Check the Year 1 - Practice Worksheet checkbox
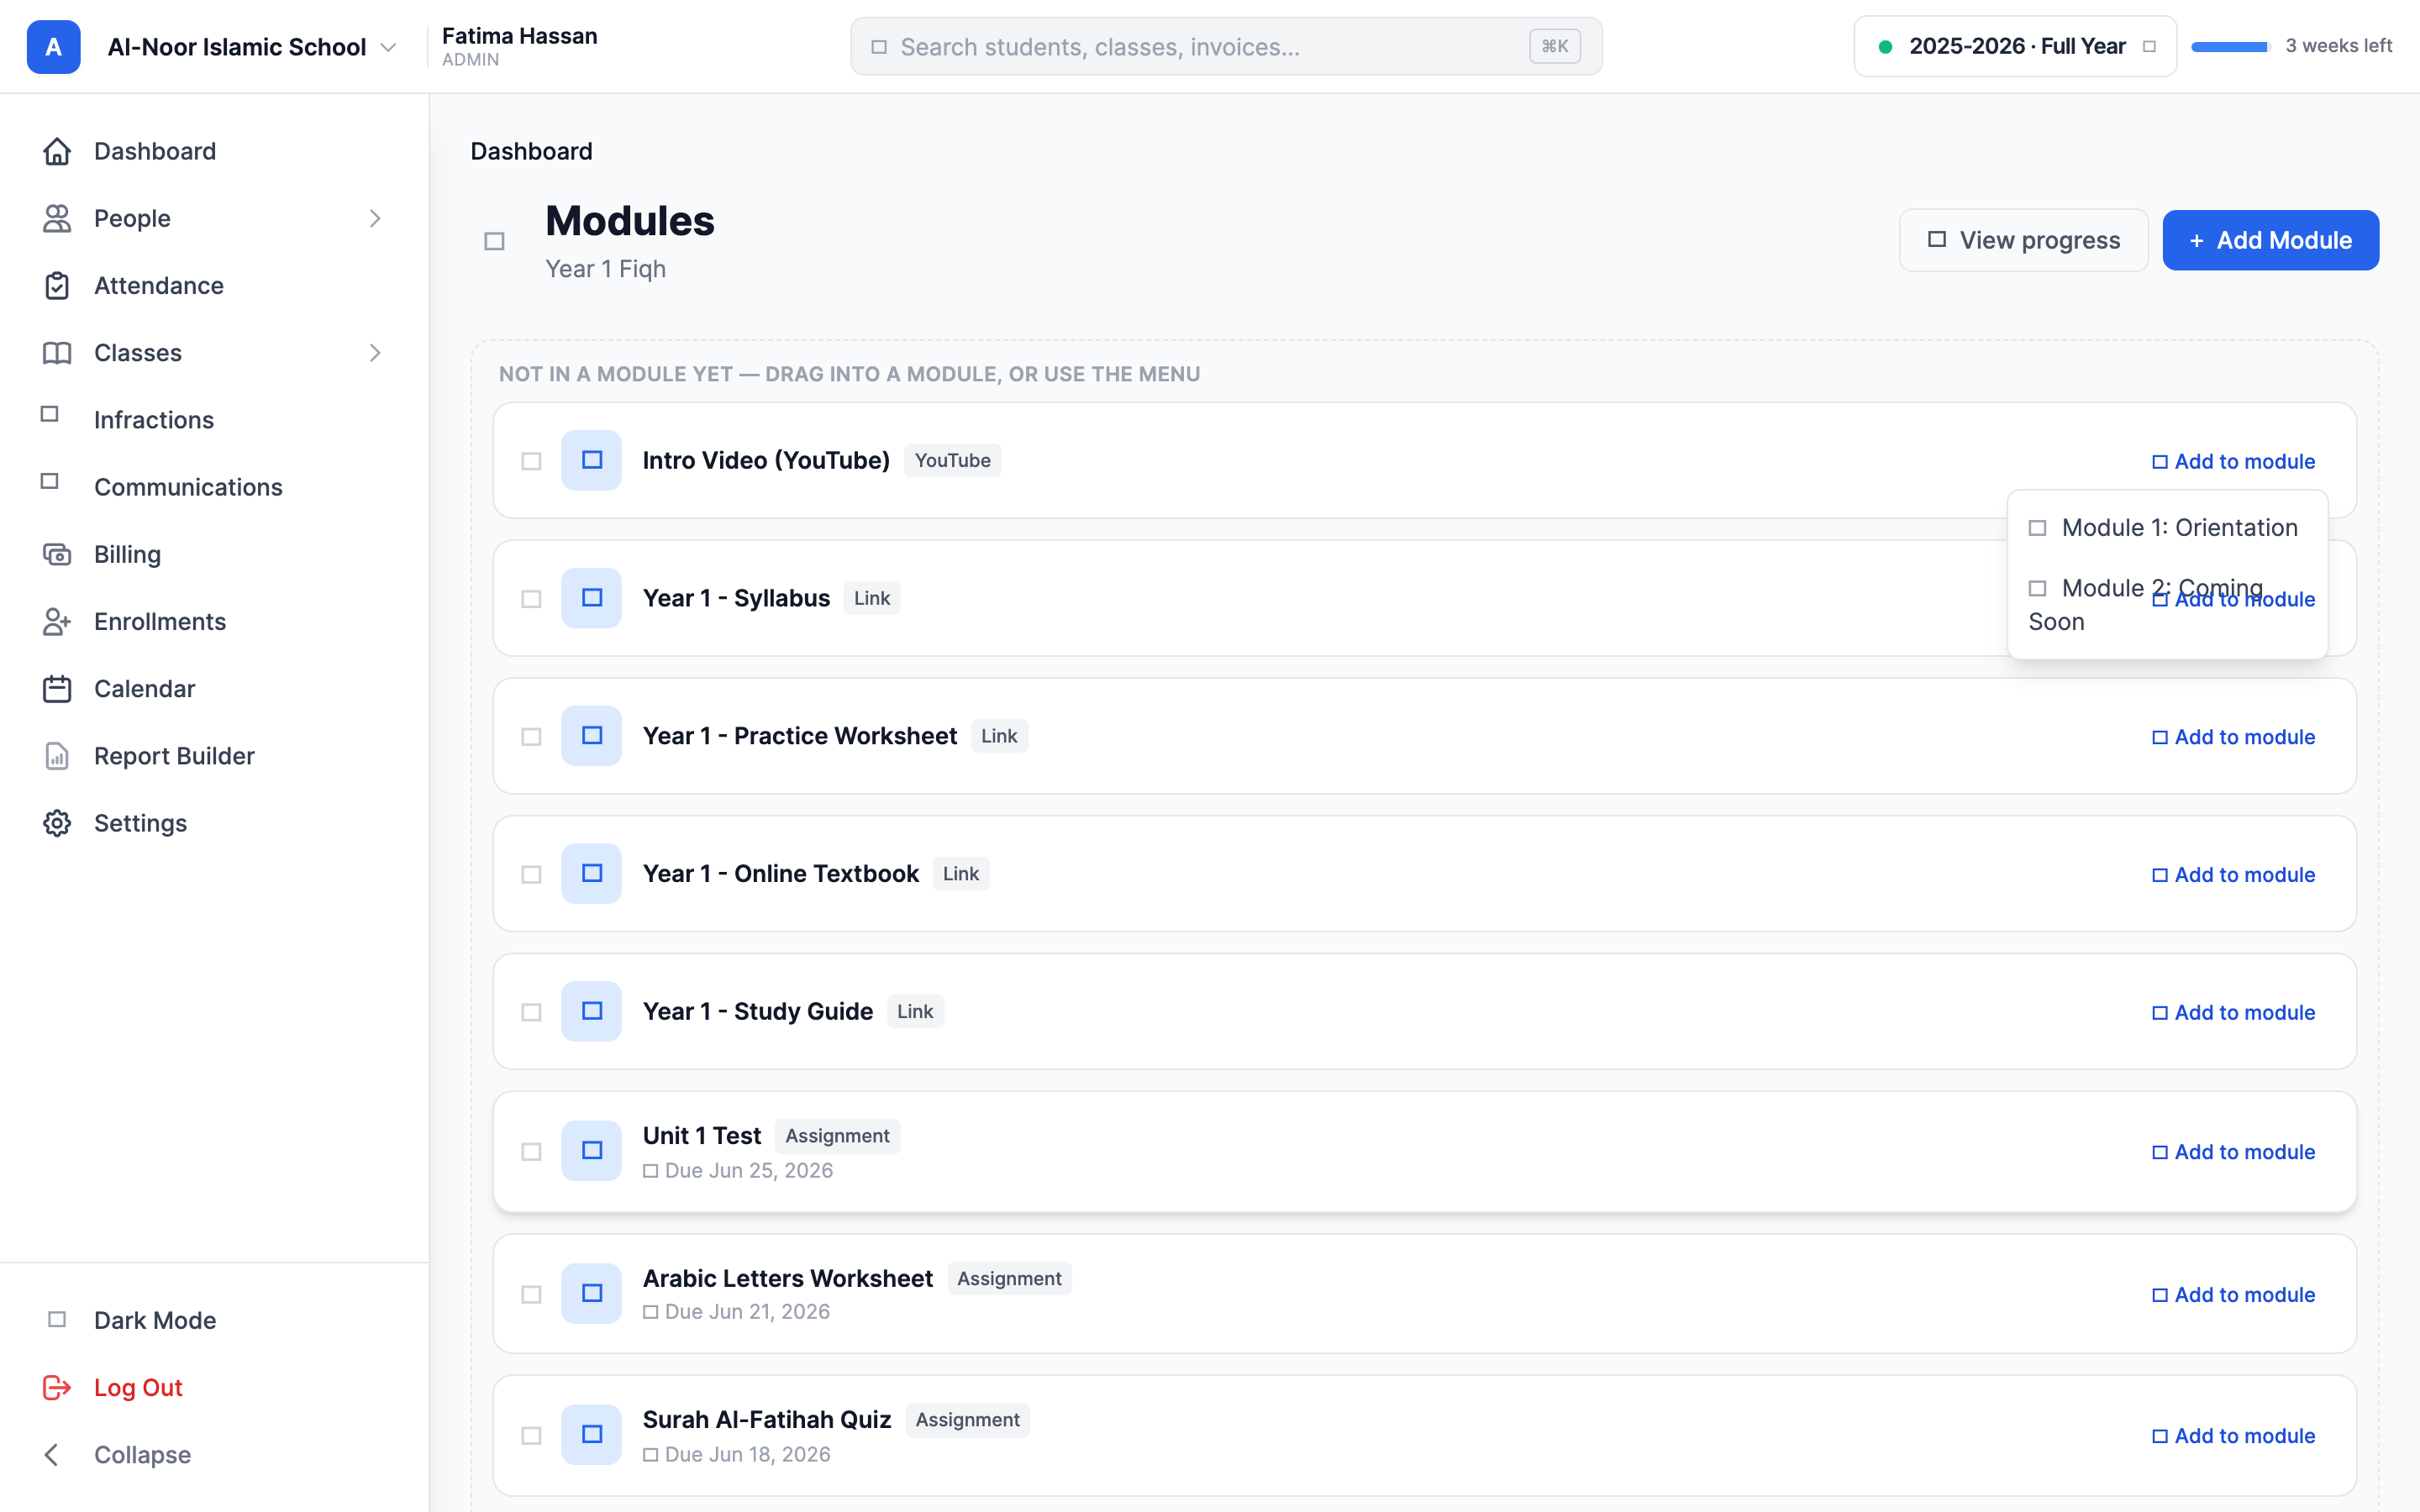The height and width of the screenshot is (1512, 2420). pos(531,737)
